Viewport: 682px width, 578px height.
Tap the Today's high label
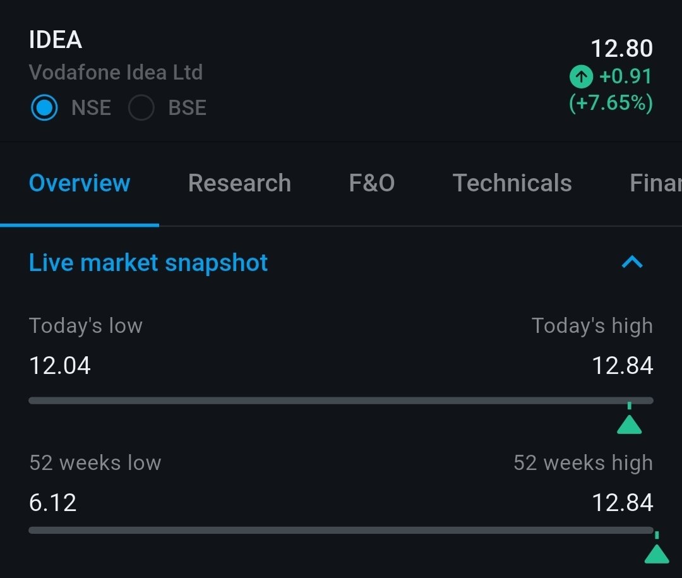[x=592, y=326]
